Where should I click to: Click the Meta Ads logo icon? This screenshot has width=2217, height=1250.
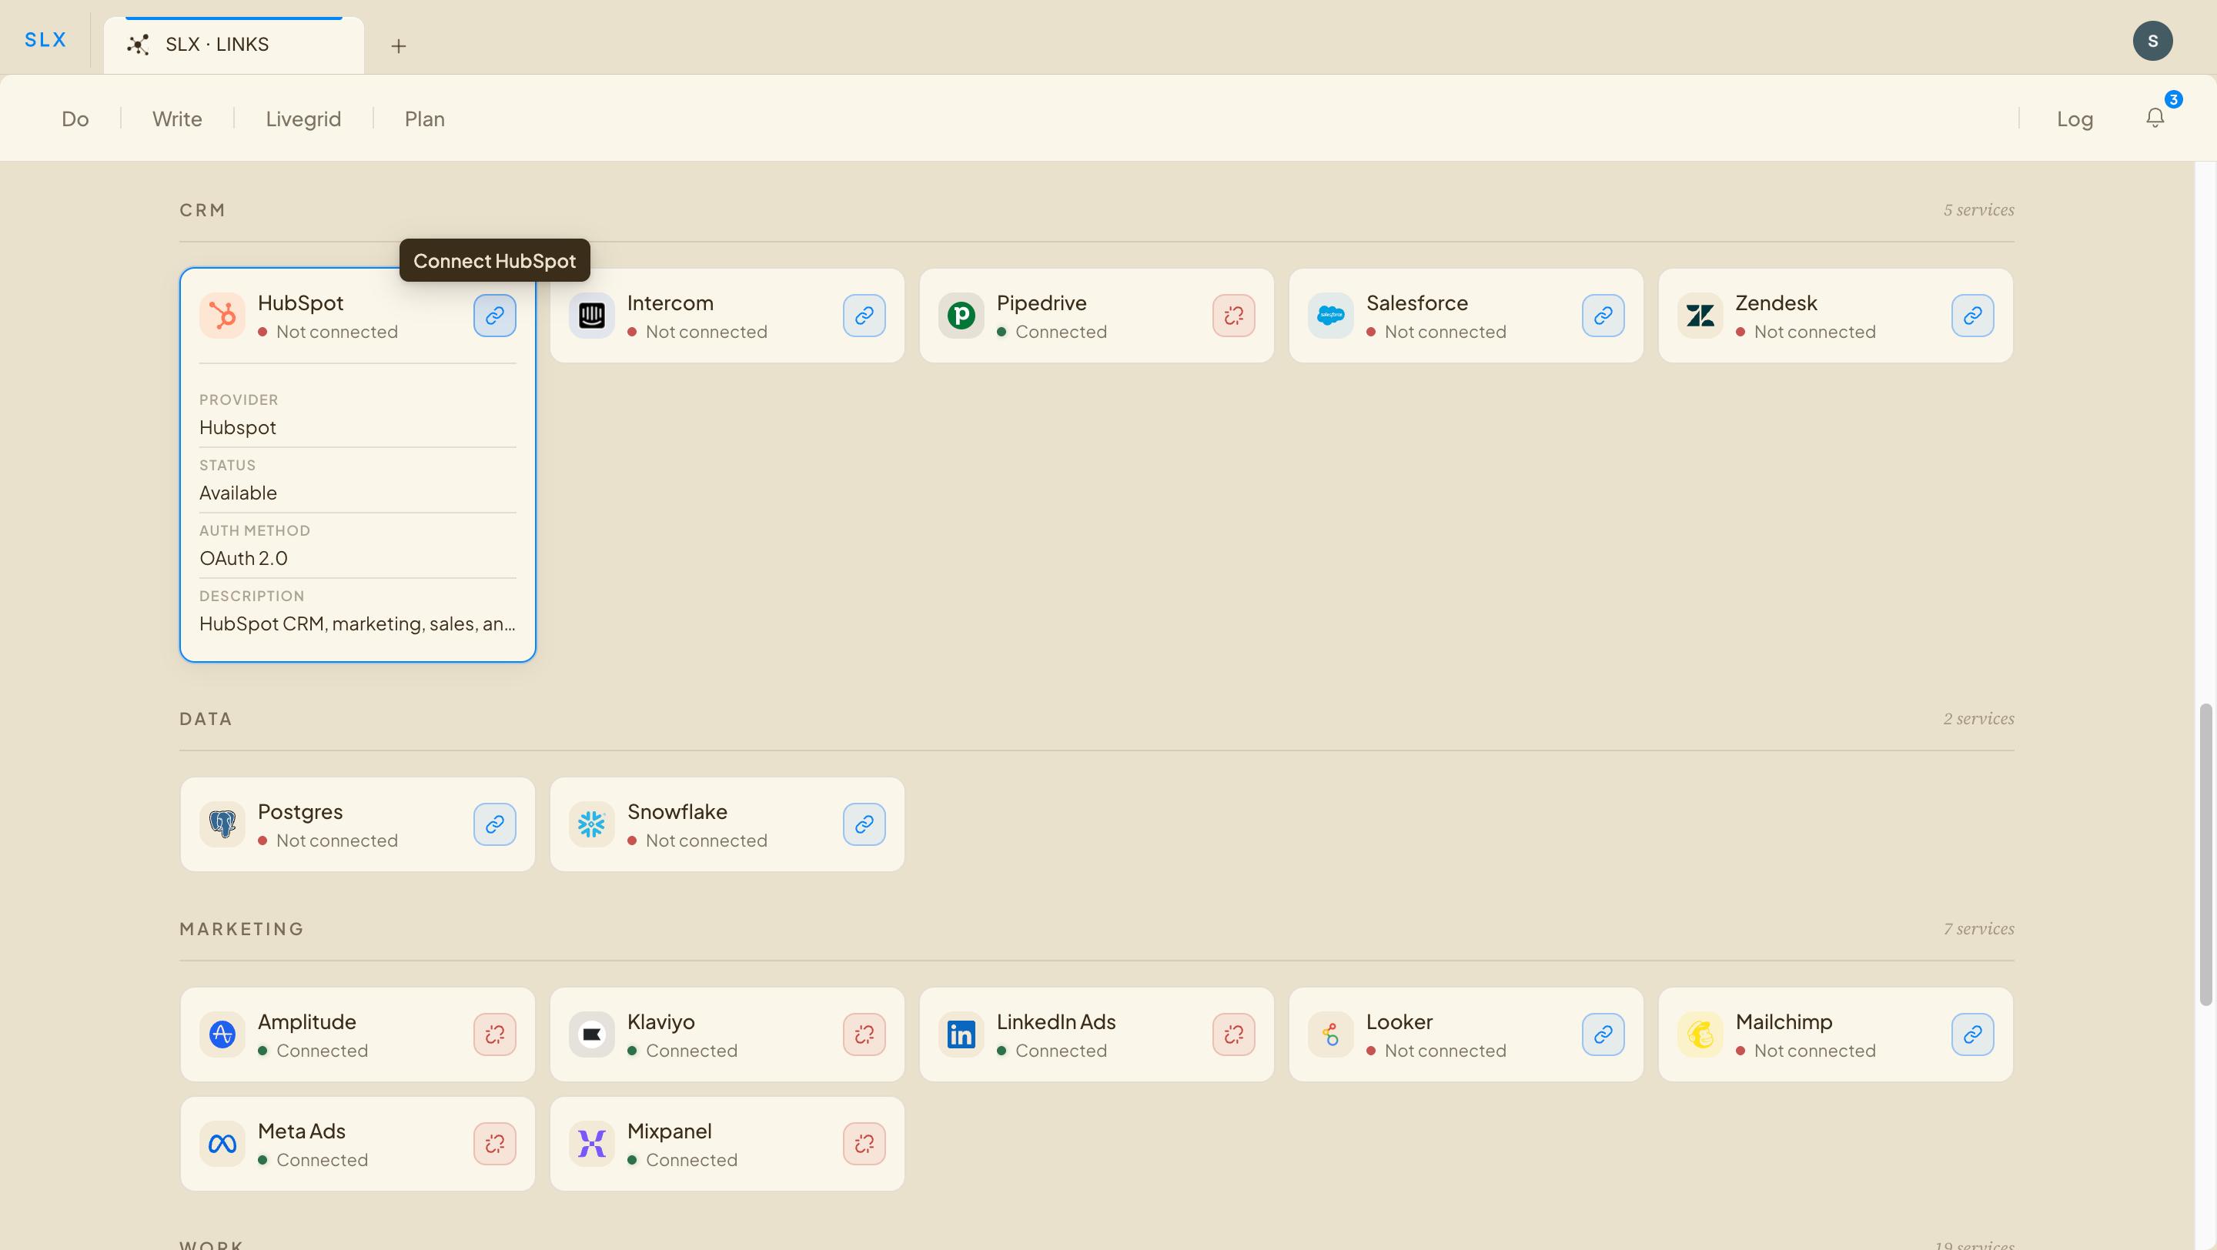click(x=222, y=1143)
